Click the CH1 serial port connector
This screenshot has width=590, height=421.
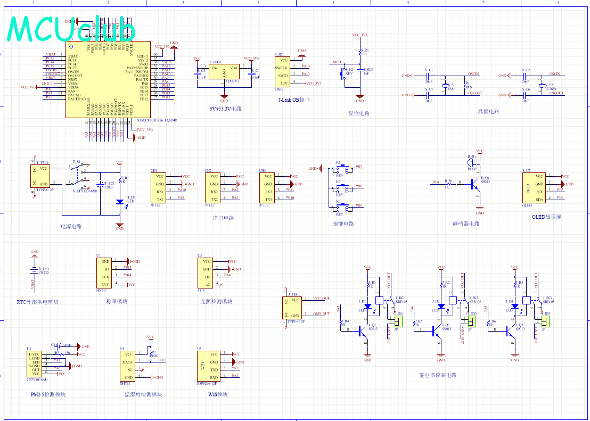pyautogui.click(x=159, y=187)
